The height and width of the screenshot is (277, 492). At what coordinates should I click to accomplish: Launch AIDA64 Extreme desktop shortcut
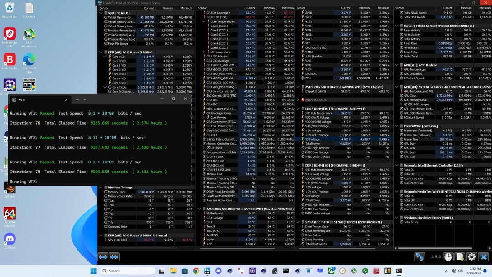click(10, 217)
